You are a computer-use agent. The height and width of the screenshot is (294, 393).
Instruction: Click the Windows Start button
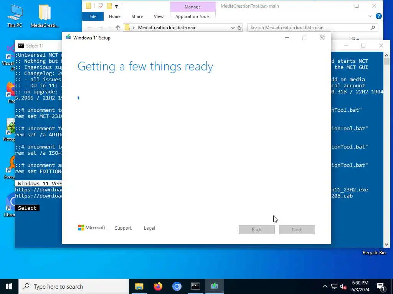tap(9, 286)
